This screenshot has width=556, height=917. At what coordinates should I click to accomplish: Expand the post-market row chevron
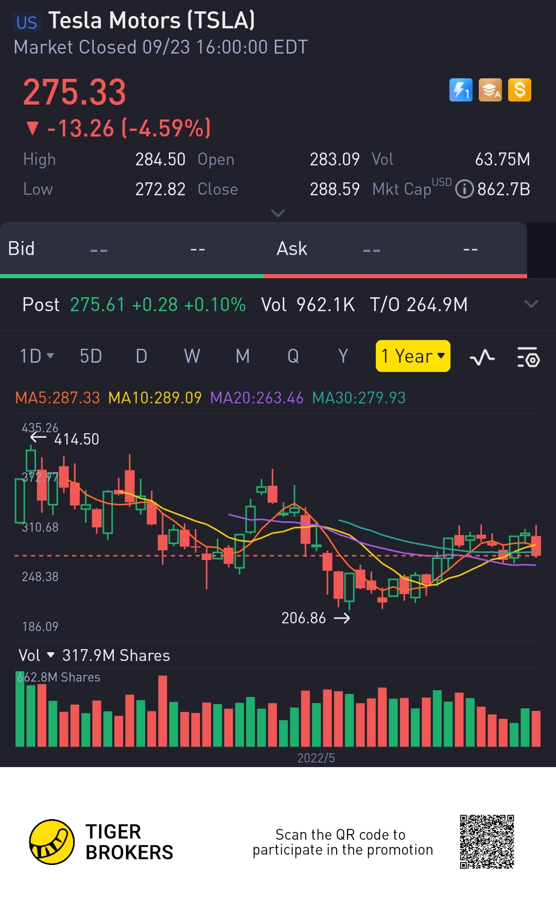[531, 304]
